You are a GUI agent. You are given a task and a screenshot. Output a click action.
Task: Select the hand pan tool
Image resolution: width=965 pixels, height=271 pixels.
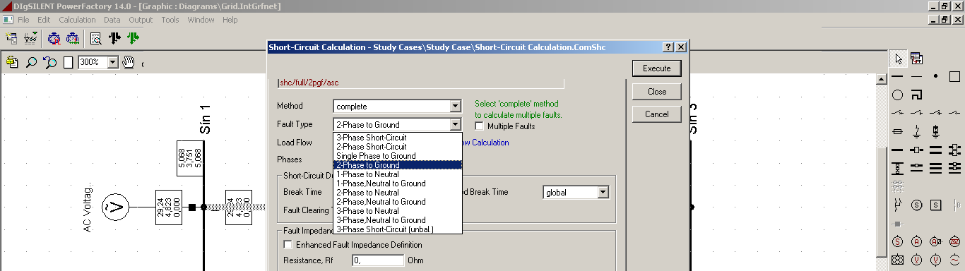tap(128, 62)
